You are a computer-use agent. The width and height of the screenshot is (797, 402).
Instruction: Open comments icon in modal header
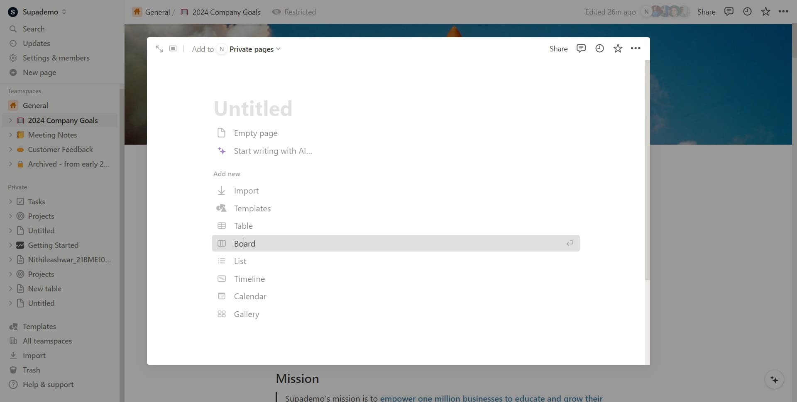coord(581,48)
